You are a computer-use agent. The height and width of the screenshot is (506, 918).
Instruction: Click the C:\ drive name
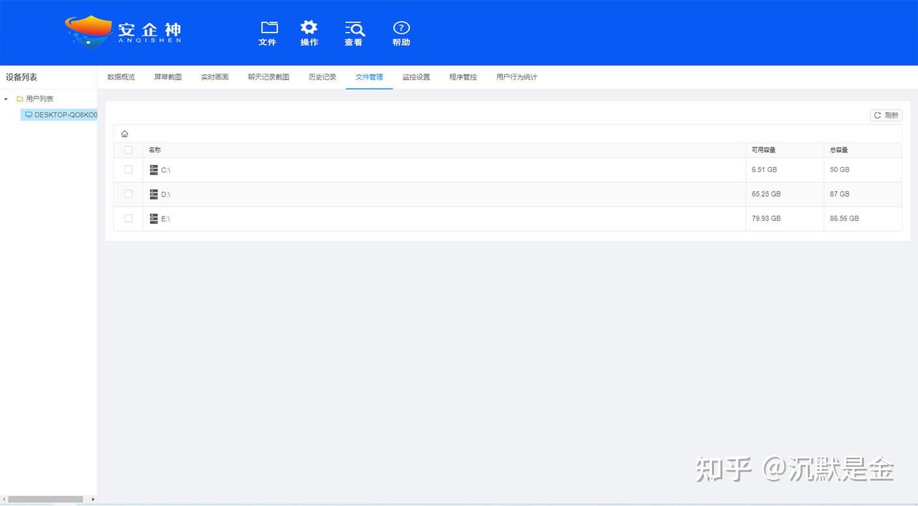166,170
